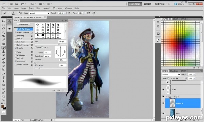Image resolution: width=204 pixels, height=122 pixels.
Task: Open the Opacity dropdown arrow in options bar
Action: pyautogui.click(x=65, y=13)
